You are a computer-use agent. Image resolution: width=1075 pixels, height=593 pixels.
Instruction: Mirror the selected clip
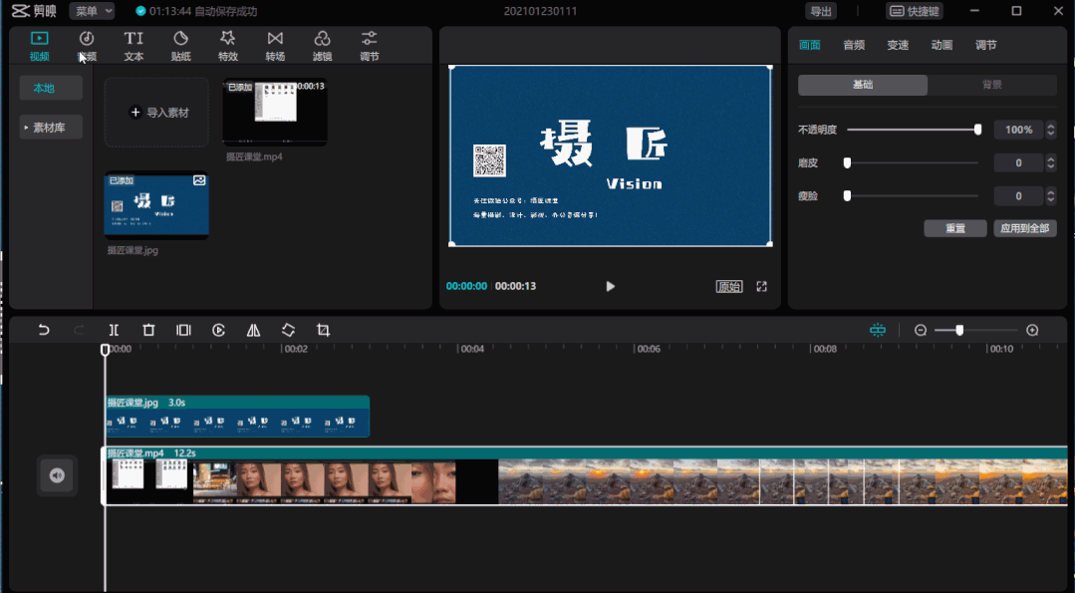pyautogui.click(x=254, y=330)
